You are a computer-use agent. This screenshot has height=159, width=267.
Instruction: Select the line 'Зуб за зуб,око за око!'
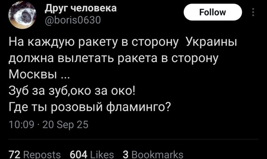[72, 91]
